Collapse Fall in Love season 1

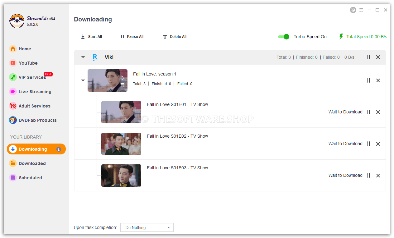[83, 80]
